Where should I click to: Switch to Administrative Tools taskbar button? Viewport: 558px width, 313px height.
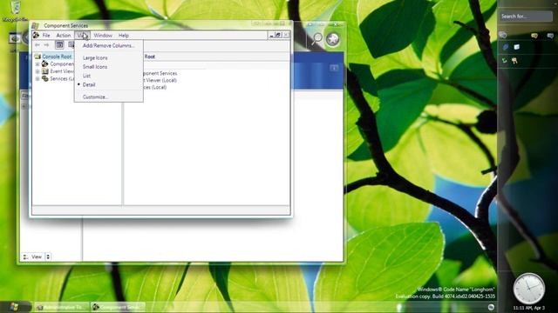click(x=61, y=307)
